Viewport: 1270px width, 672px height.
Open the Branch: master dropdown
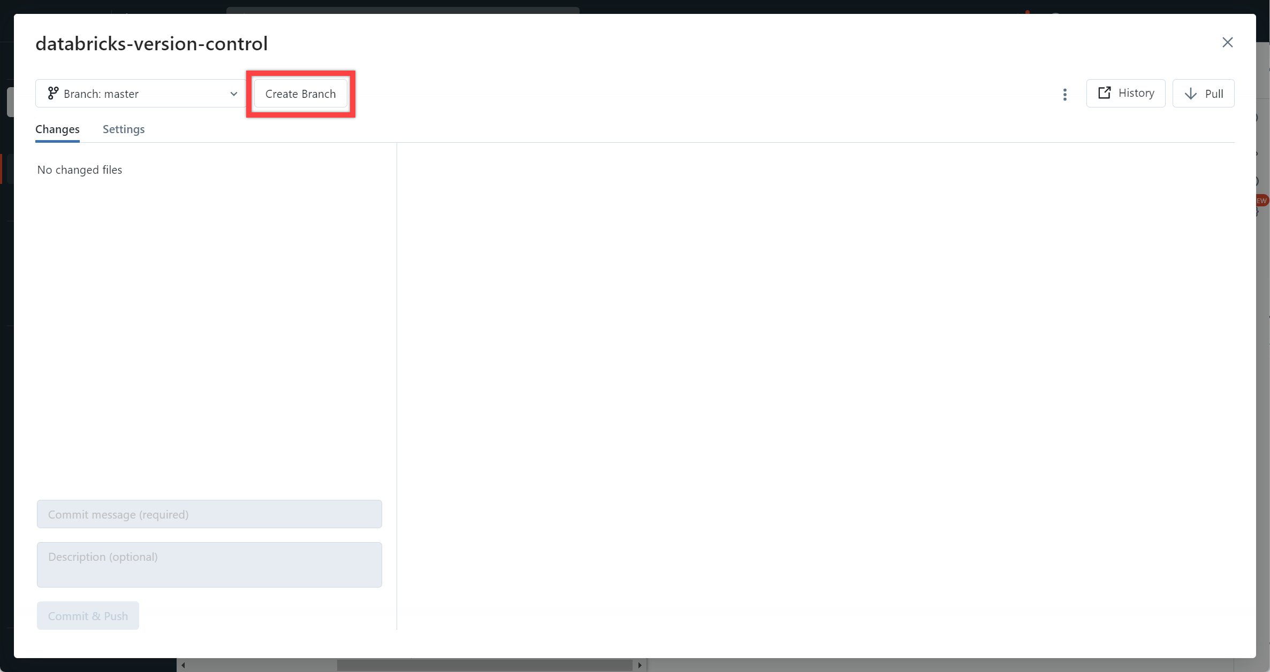pos(140,94)
